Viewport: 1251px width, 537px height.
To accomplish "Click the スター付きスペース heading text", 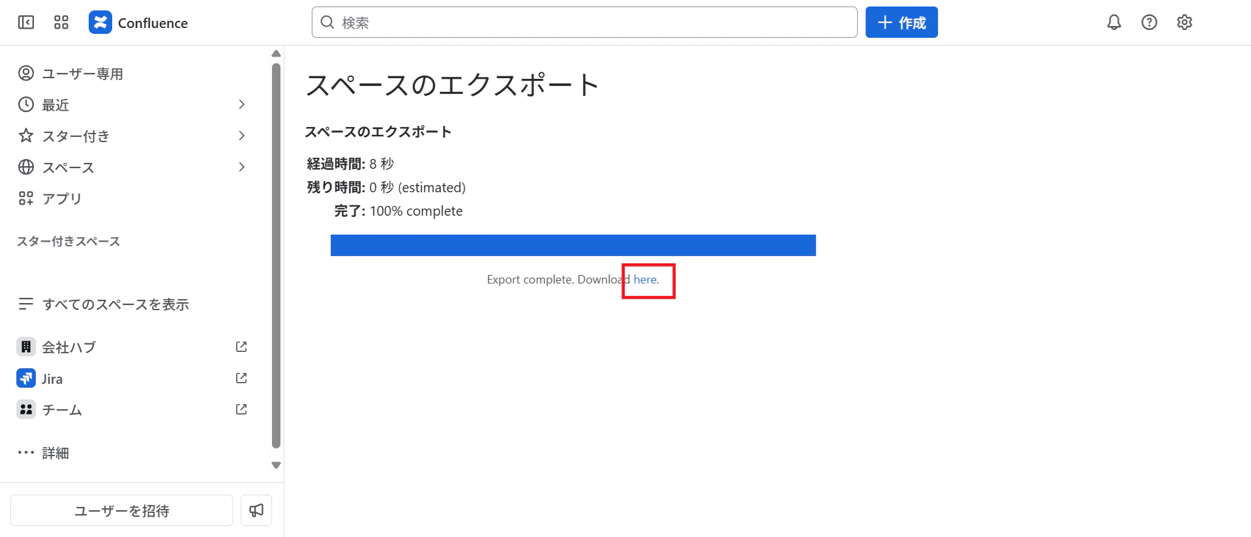I will [68, 241].
